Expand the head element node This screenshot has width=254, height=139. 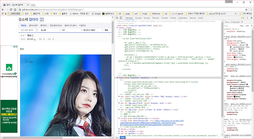pos(117,28)
